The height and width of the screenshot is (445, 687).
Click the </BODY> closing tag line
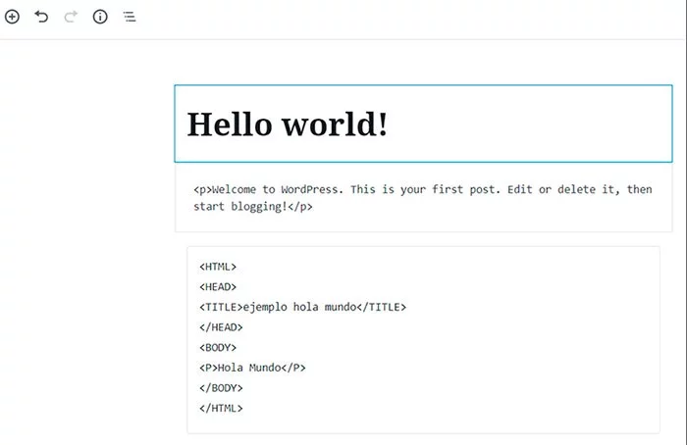click(x=221, y=388)
